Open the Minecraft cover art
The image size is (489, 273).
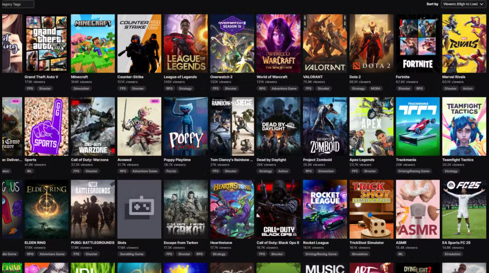coord(93,43)
